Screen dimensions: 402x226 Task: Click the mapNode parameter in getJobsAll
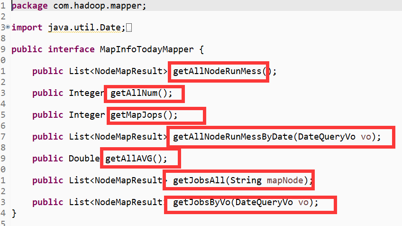click(x=283, y=180)
